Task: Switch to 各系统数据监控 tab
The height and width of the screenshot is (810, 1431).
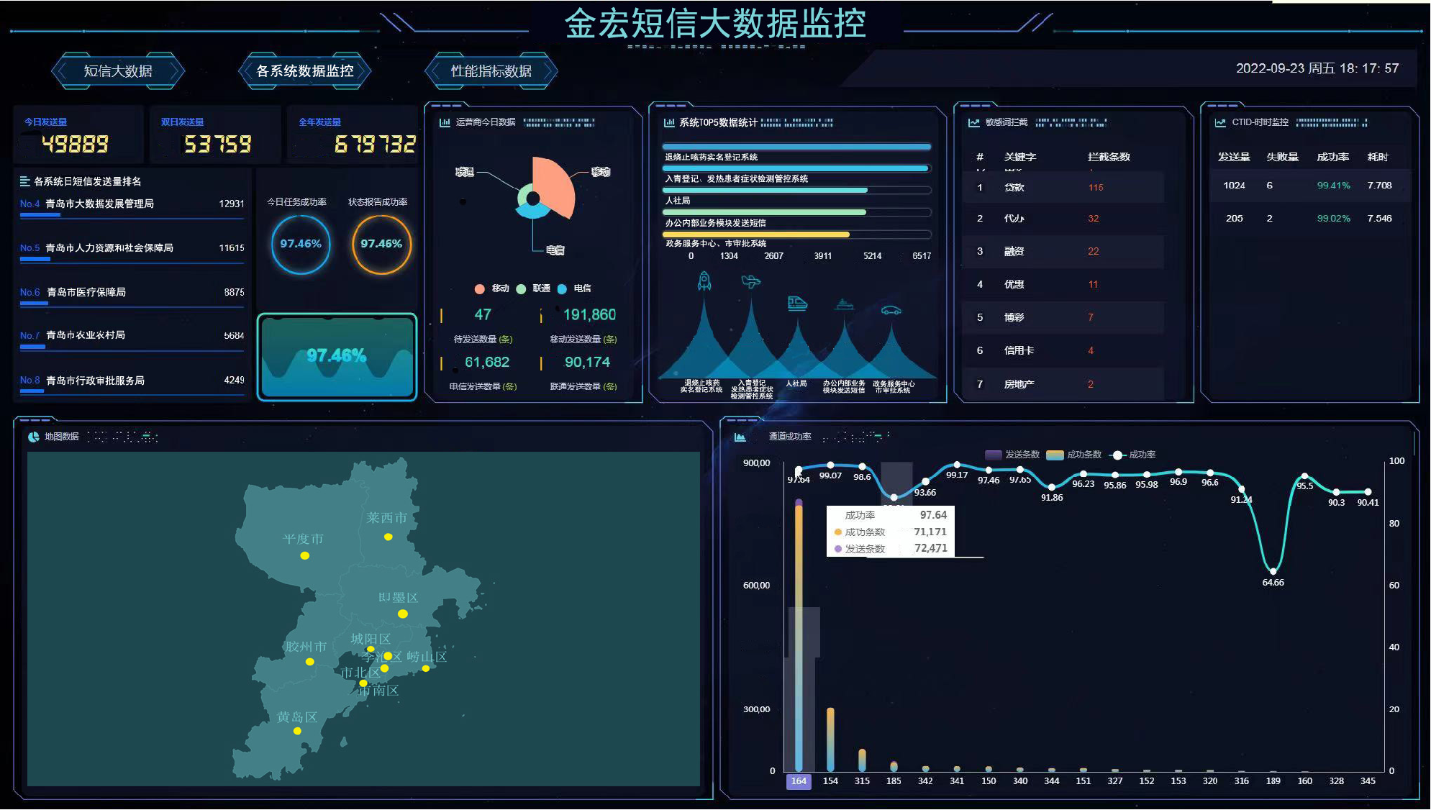Action: [x=305, y=70]
